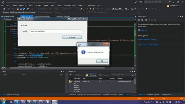Screen dimensions: 185x104
Task: Click the horizontal editor scrollbar
Action: pyautogui.click(x=58, y=68)
